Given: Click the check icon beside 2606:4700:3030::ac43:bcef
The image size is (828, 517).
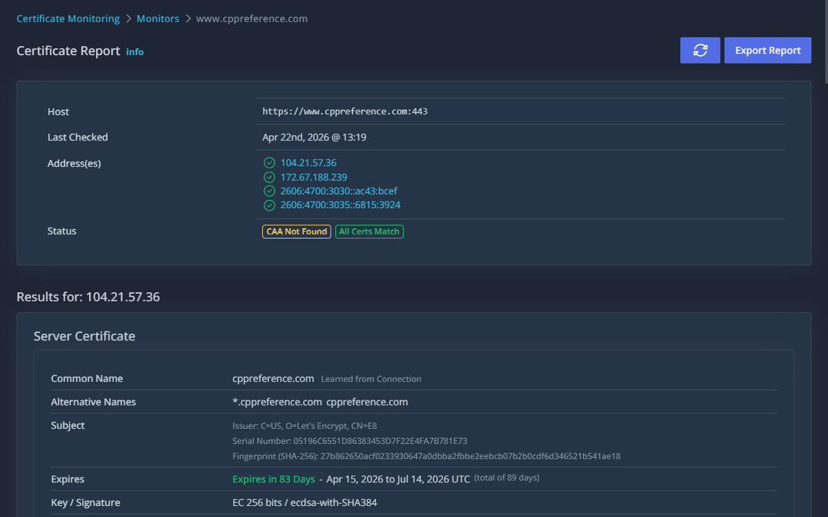Looking at the screenshot, I should (269, 191).
